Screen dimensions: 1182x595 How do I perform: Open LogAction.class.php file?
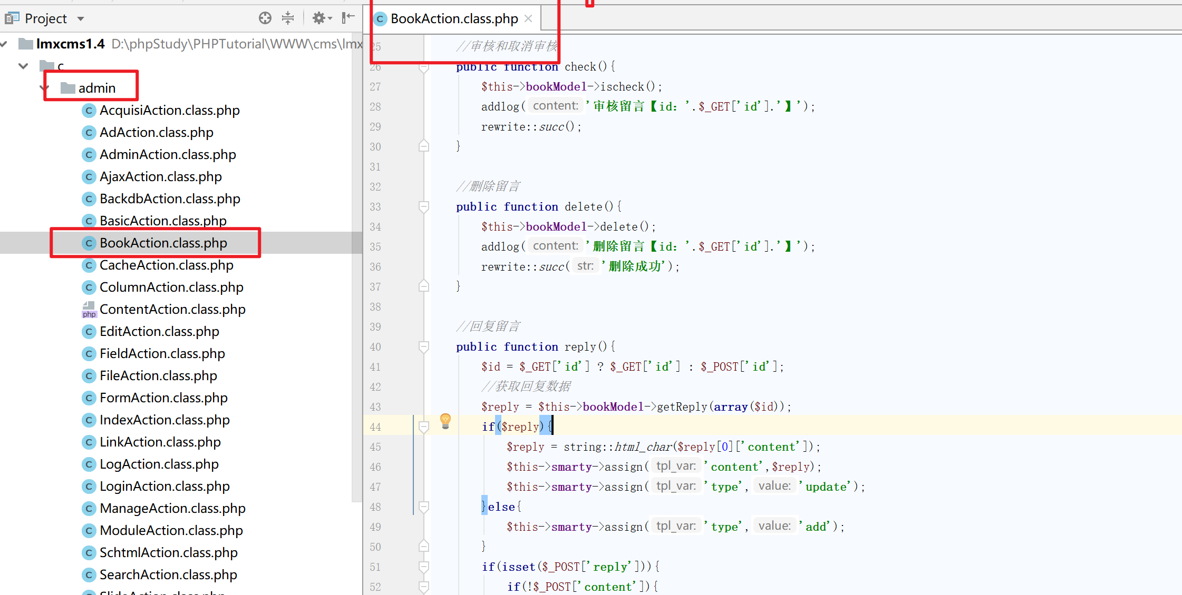(159, 464)
